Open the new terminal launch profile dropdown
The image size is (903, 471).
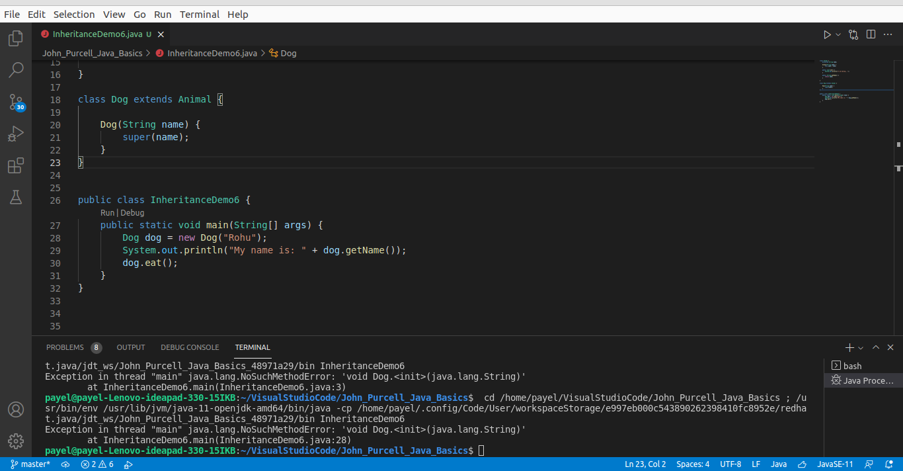[x=861, y=348]
